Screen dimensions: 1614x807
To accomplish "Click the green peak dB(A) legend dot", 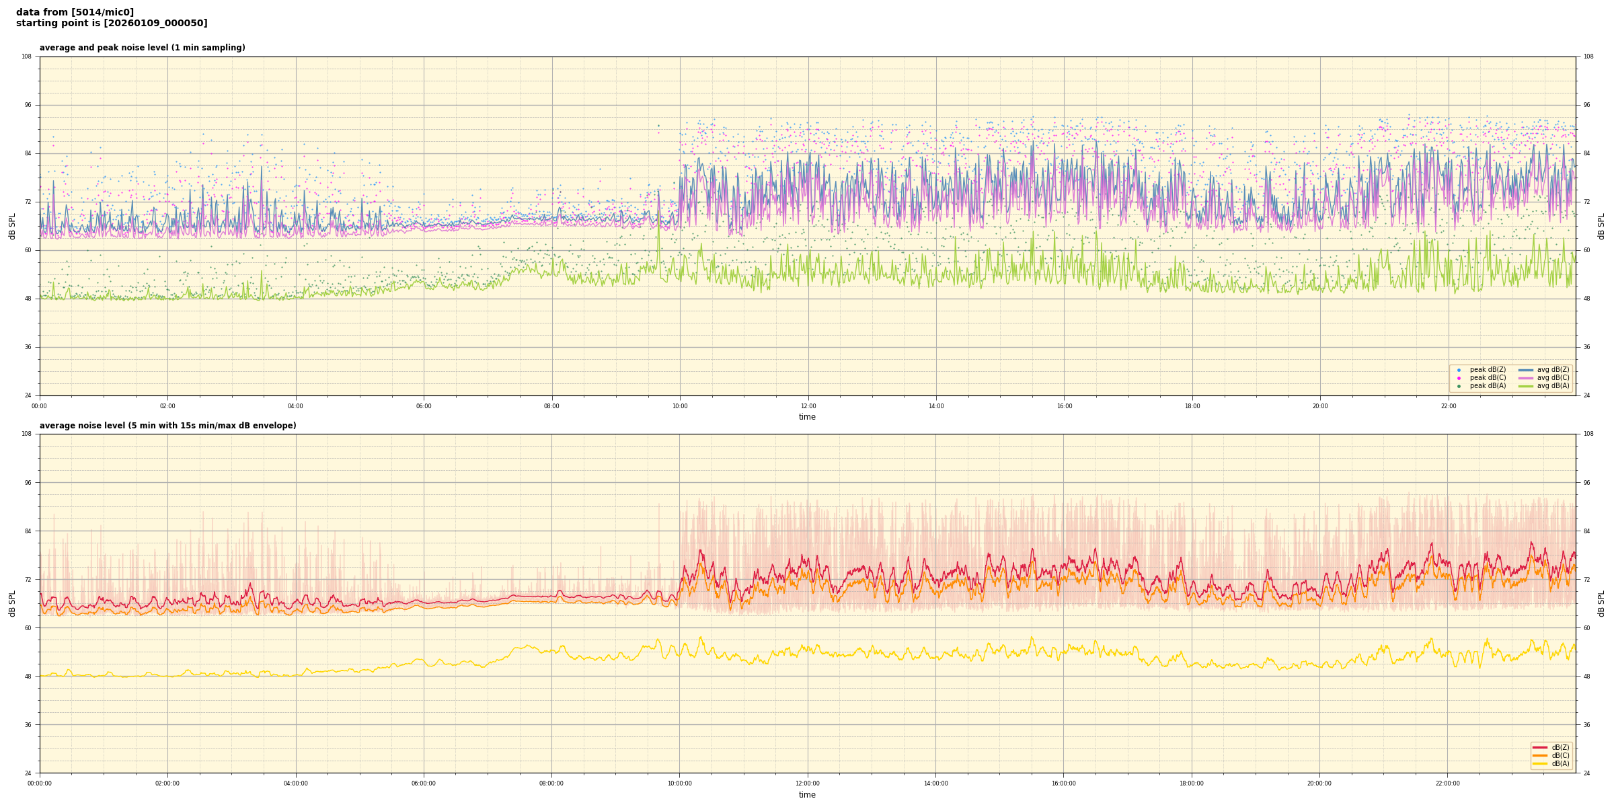I will coord(1459,386).
